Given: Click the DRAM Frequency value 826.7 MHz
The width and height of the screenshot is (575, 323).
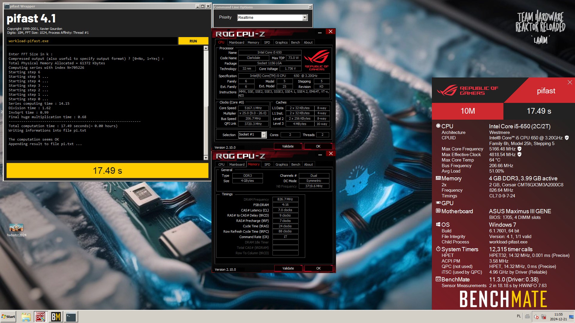Looking at the screenshot, I should pos(285,199).
